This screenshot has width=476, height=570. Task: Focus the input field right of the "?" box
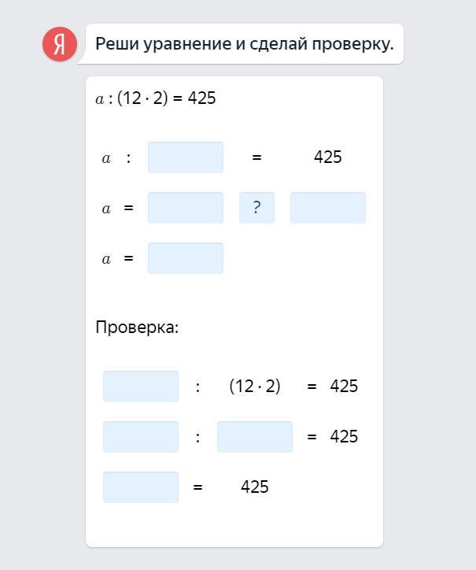[327, 208]
